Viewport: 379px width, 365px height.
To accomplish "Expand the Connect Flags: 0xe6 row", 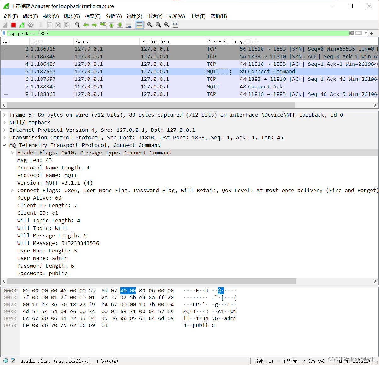I will click(12, 190).
